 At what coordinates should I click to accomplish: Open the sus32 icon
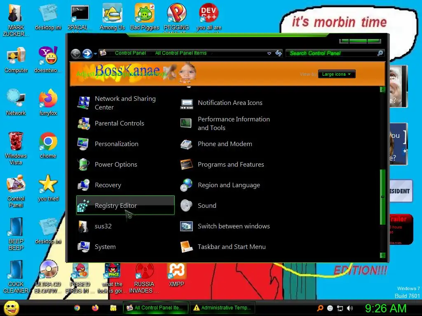(83, 226)
